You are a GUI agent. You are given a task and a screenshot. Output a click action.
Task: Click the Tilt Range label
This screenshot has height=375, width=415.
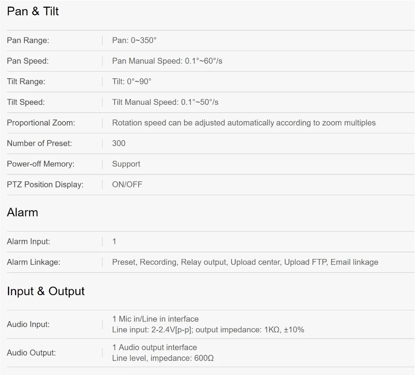26,82
